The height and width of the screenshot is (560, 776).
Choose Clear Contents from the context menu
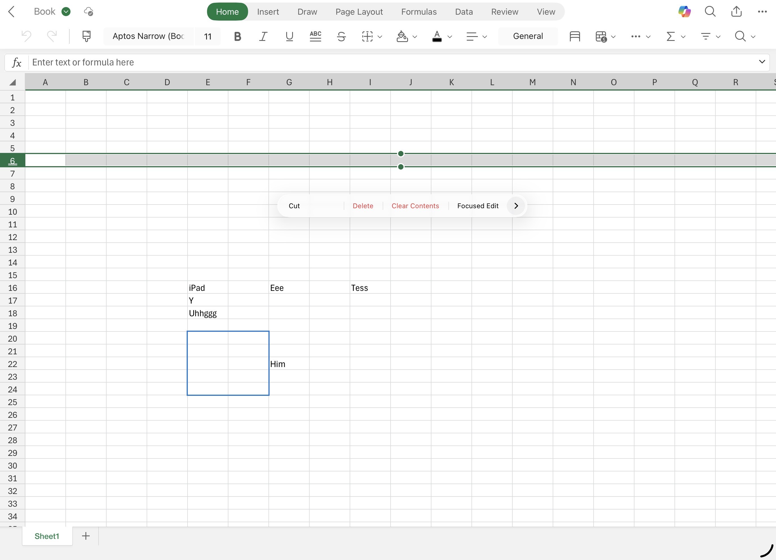pos(415,206)
